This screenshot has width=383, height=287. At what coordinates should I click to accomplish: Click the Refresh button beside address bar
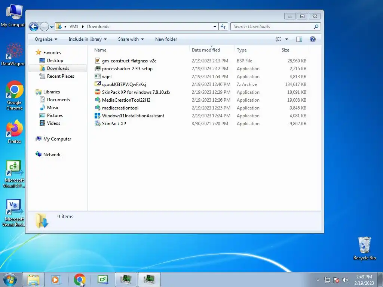[223, 27]
